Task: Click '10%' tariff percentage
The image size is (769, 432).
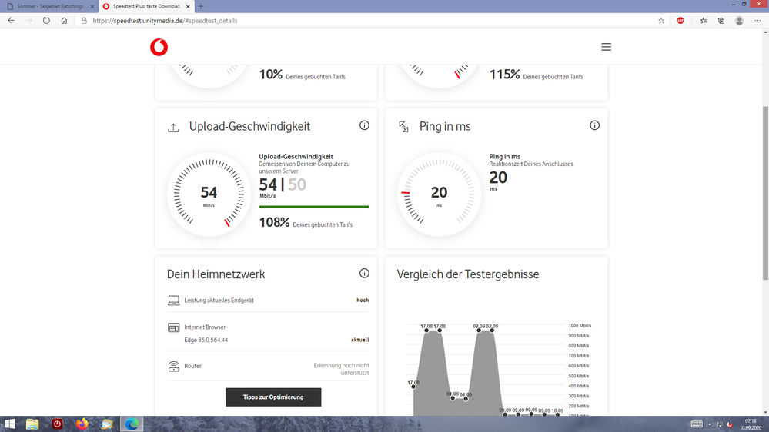Action: [x=271, y=75]
